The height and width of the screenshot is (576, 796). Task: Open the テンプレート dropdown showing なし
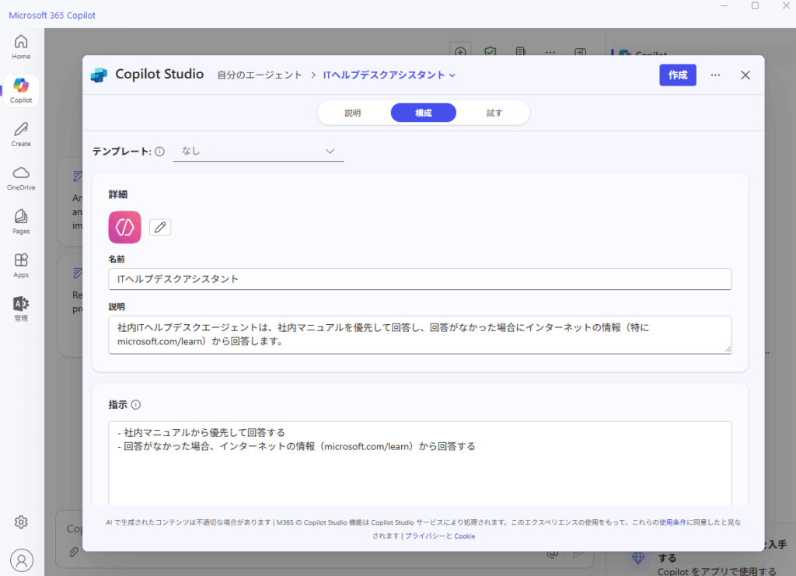pos(258,152)
